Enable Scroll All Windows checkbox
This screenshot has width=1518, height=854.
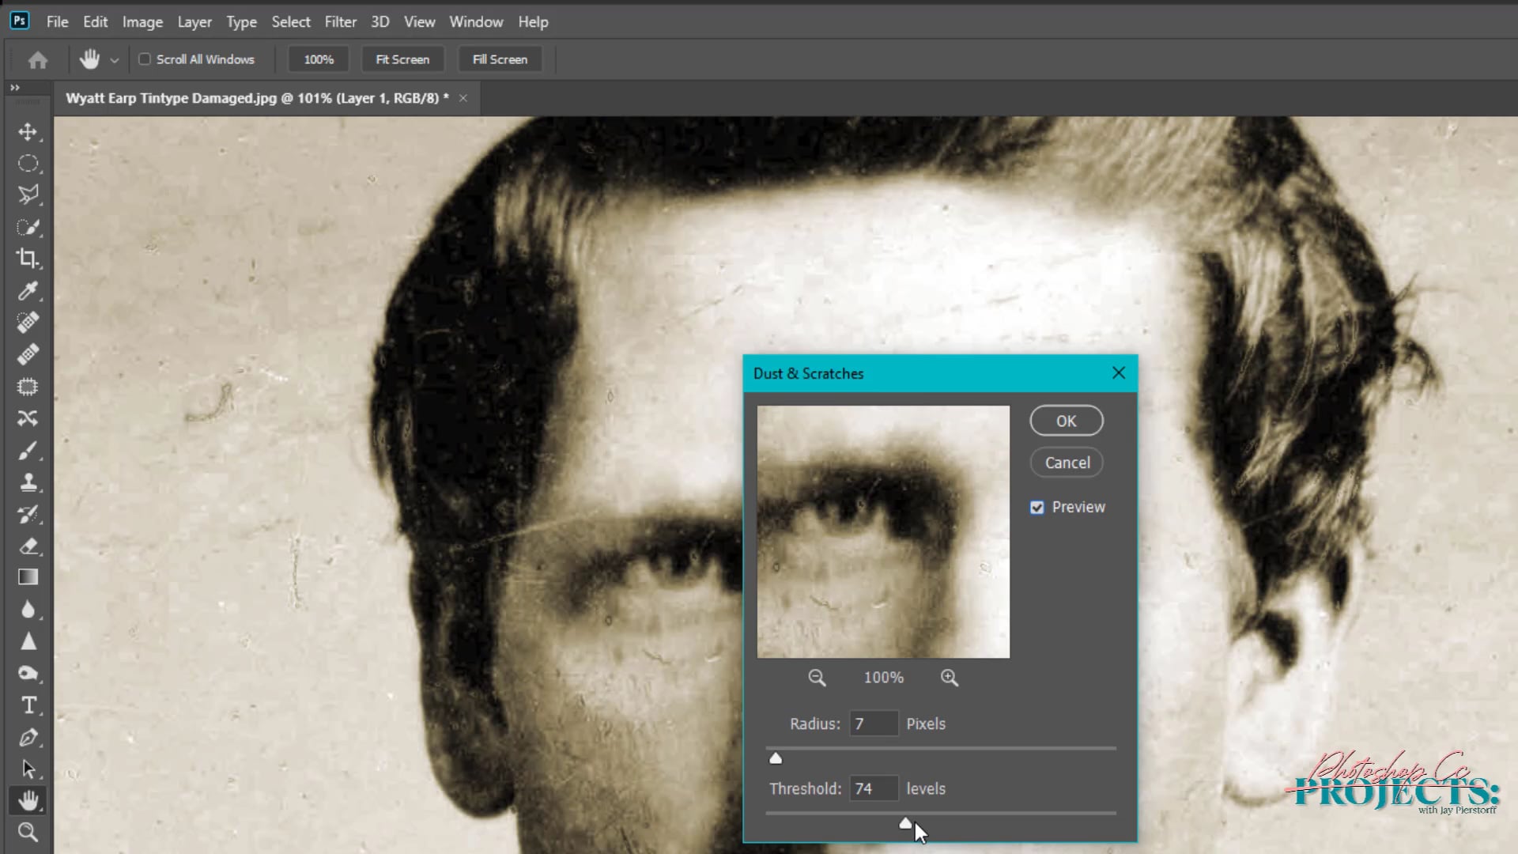click(x=145, y=59)
